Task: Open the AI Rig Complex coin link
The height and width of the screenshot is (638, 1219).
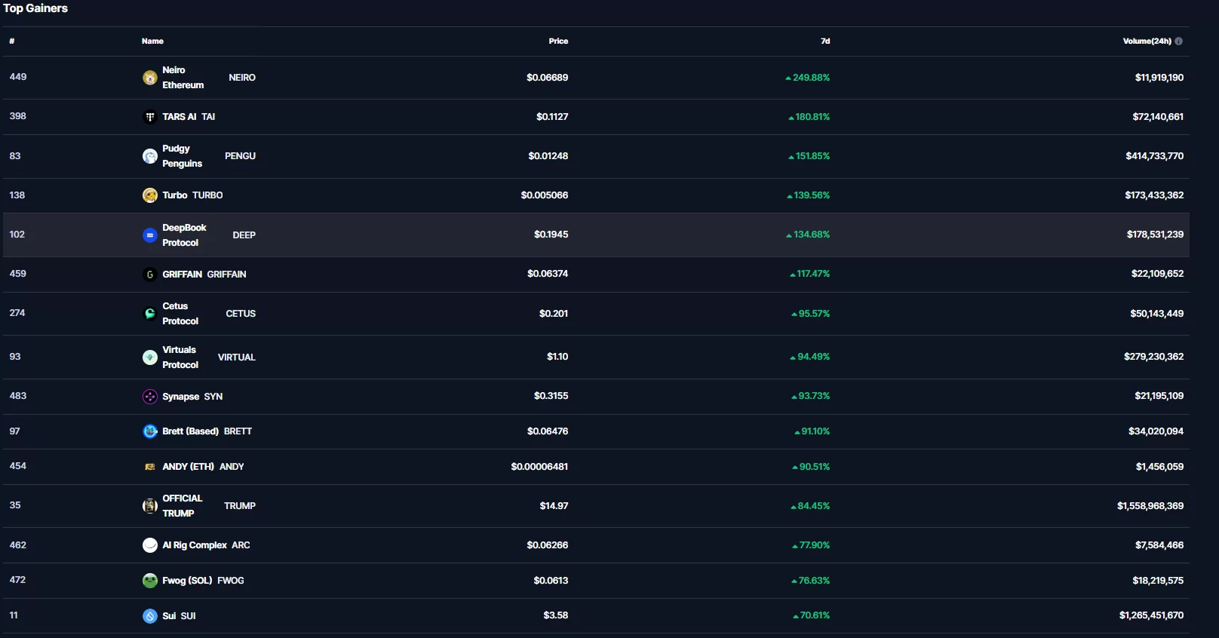Action: 195,545
